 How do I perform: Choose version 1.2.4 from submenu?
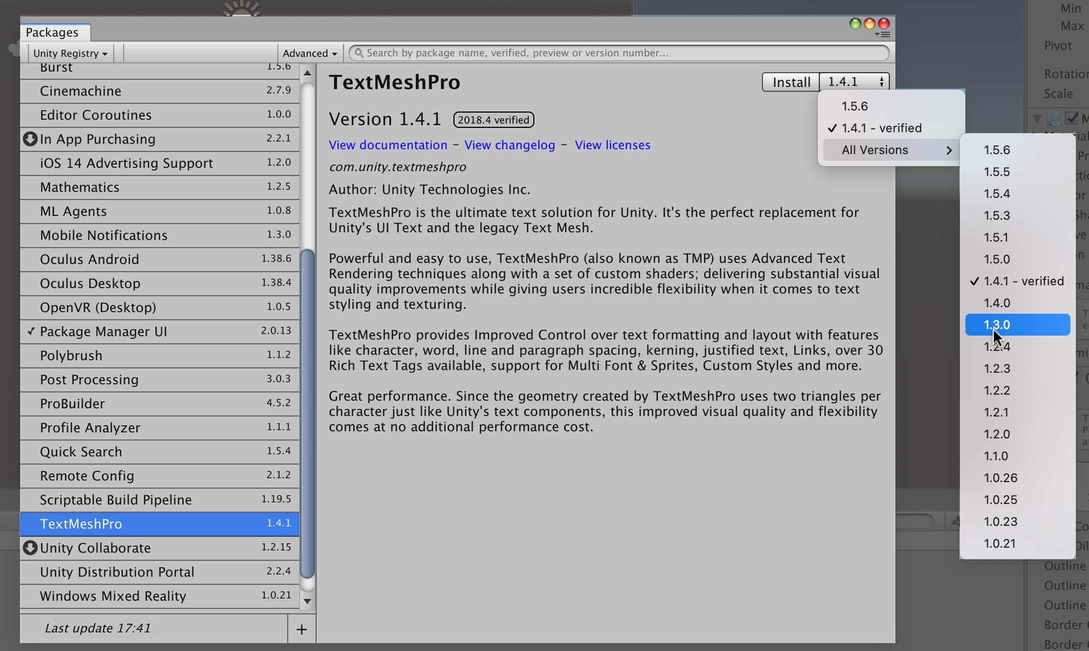tap(1017, 347)
